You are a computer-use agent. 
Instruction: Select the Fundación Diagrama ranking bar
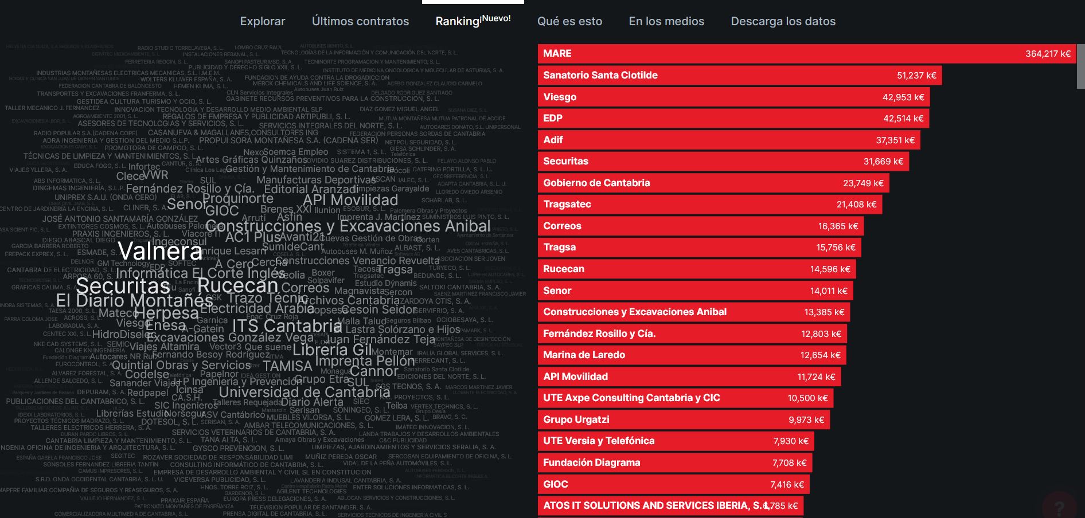[x=675, y=462]
